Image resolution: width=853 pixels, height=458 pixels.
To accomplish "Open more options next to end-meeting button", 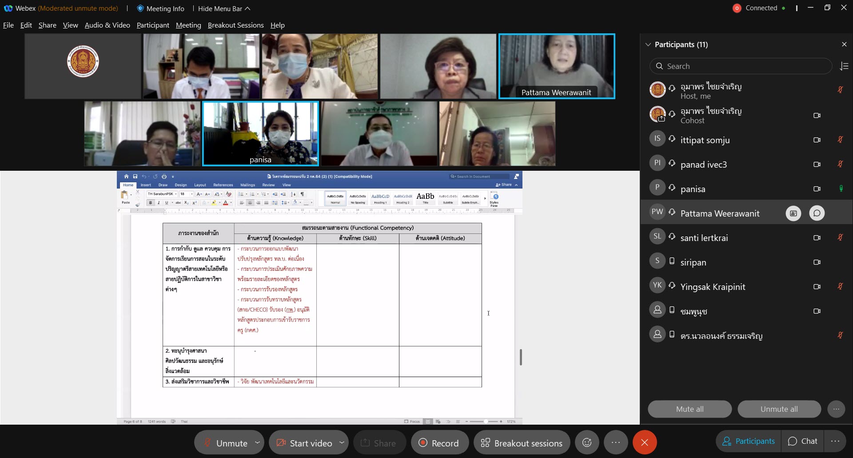I will click(x=615, y=442).
